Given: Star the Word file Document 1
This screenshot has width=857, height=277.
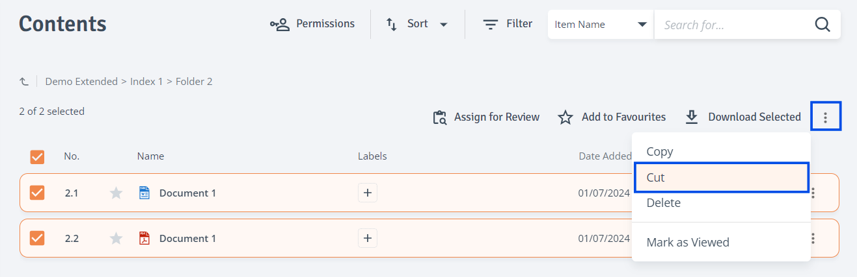Looking at the screenshot, I should pos(116,193).
